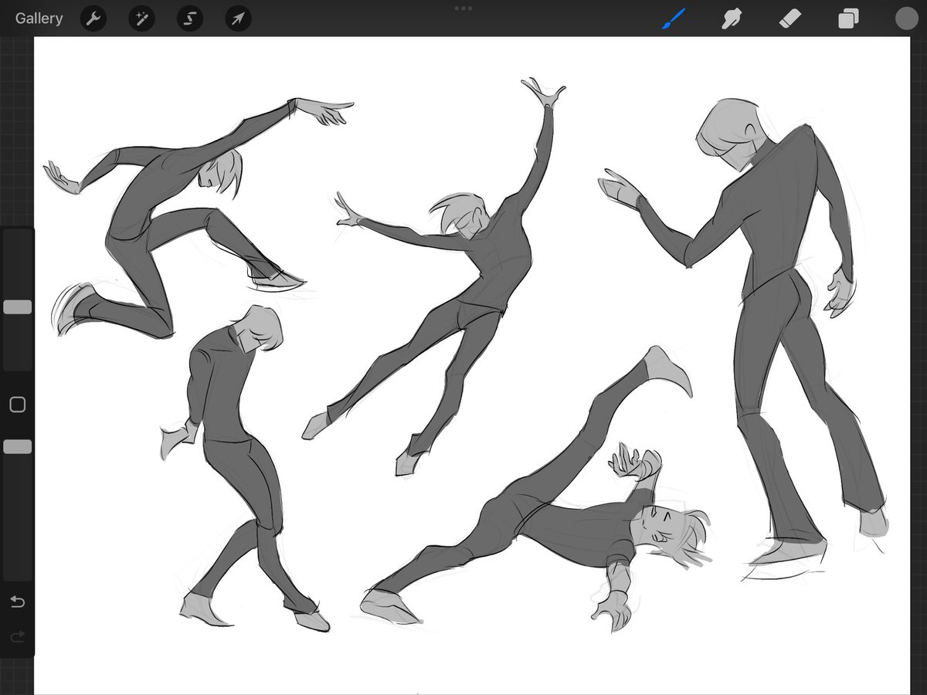The image size is (927, 695).
Task: Click the brush opacity slider handle
Action: coord(18,446)
